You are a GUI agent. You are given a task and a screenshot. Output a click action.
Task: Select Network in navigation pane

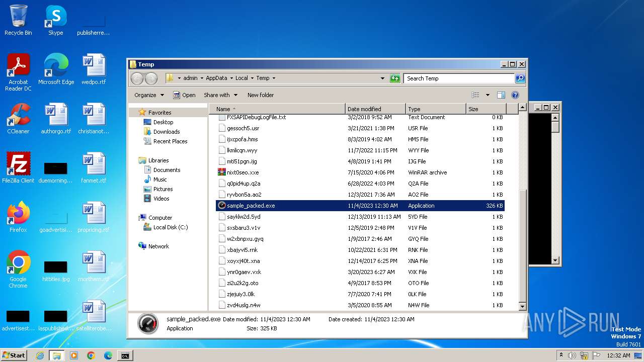coord(158,246)
